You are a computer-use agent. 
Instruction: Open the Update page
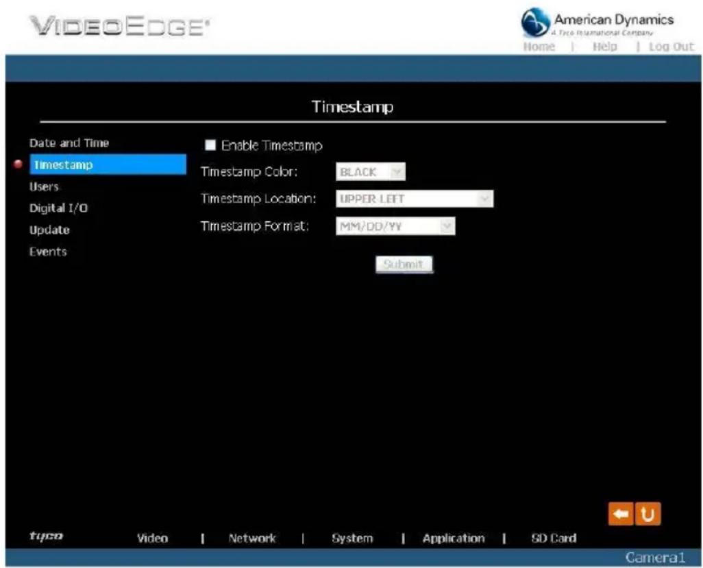point(49,230)
